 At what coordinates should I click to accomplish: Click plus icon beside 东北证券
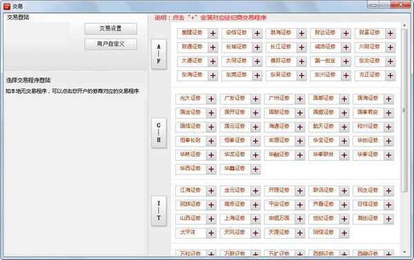click(x=391, y=61)
